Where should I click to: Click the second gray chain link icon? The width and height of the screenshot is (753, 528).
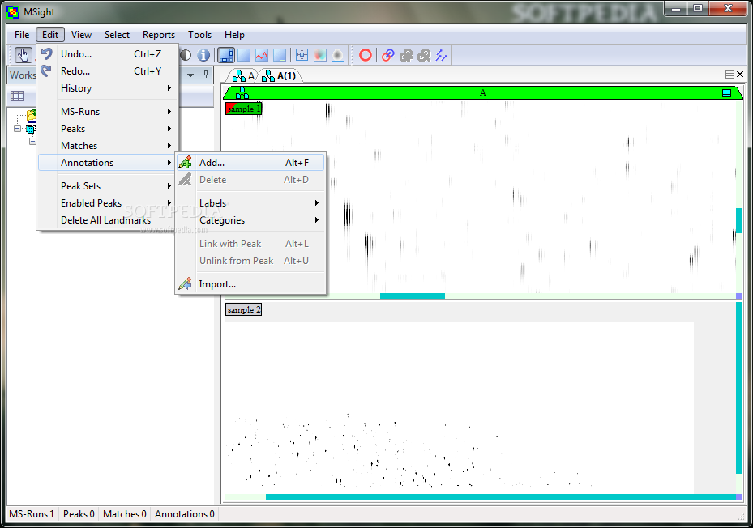[x=424, y=55]
